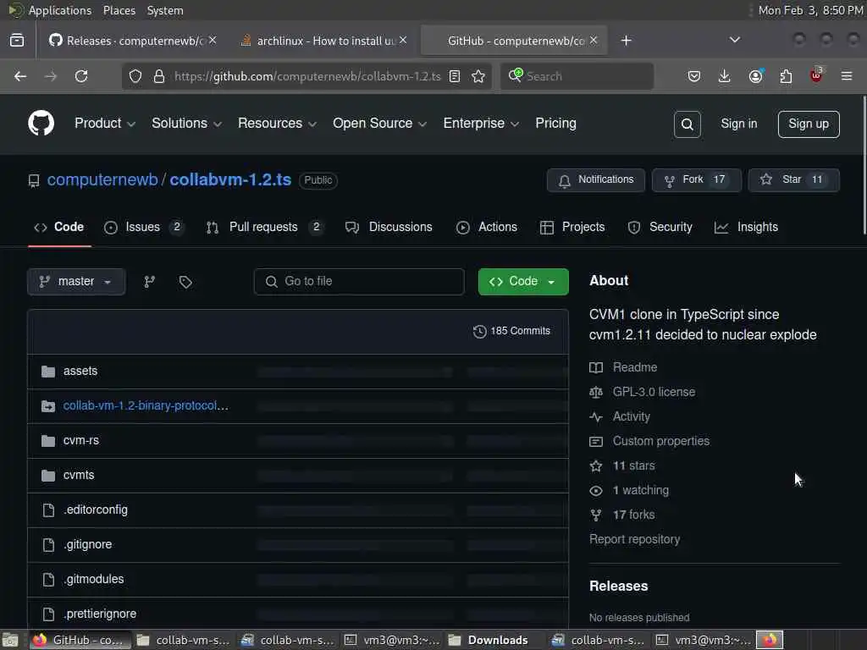Expand the Solutions menu
The height and width of the screenshot is (650, 867).
click(186, 124)
